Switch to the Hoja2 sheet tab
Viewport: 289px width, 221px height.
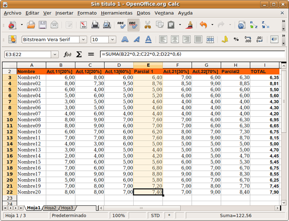coord(50,208)
